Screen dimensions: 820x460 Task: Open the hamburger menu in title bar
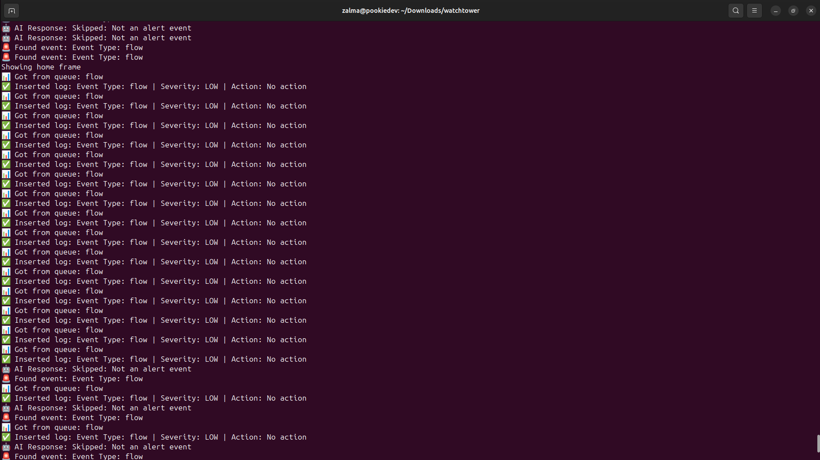755,11
